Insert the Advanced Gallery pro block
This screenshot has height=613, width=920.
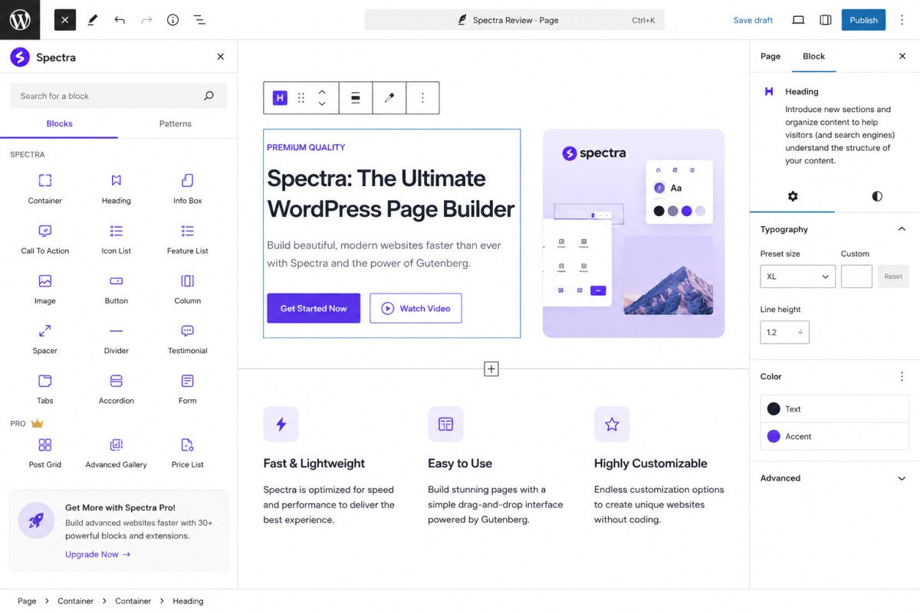point(116,453)
